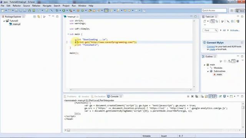Collapse the Tutorial3 project node
Screen dimensions: 246x138
[4, 21]
